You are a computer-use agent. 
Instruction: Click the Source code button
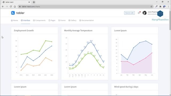pyautogui.click(x=129, y=13)
